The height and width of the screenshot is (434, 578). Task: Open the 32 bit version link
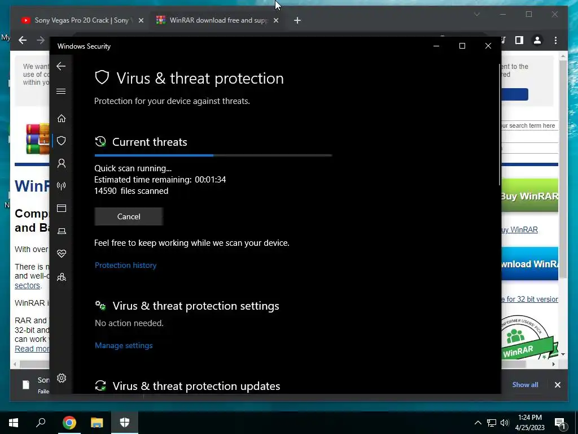(529, 300)
